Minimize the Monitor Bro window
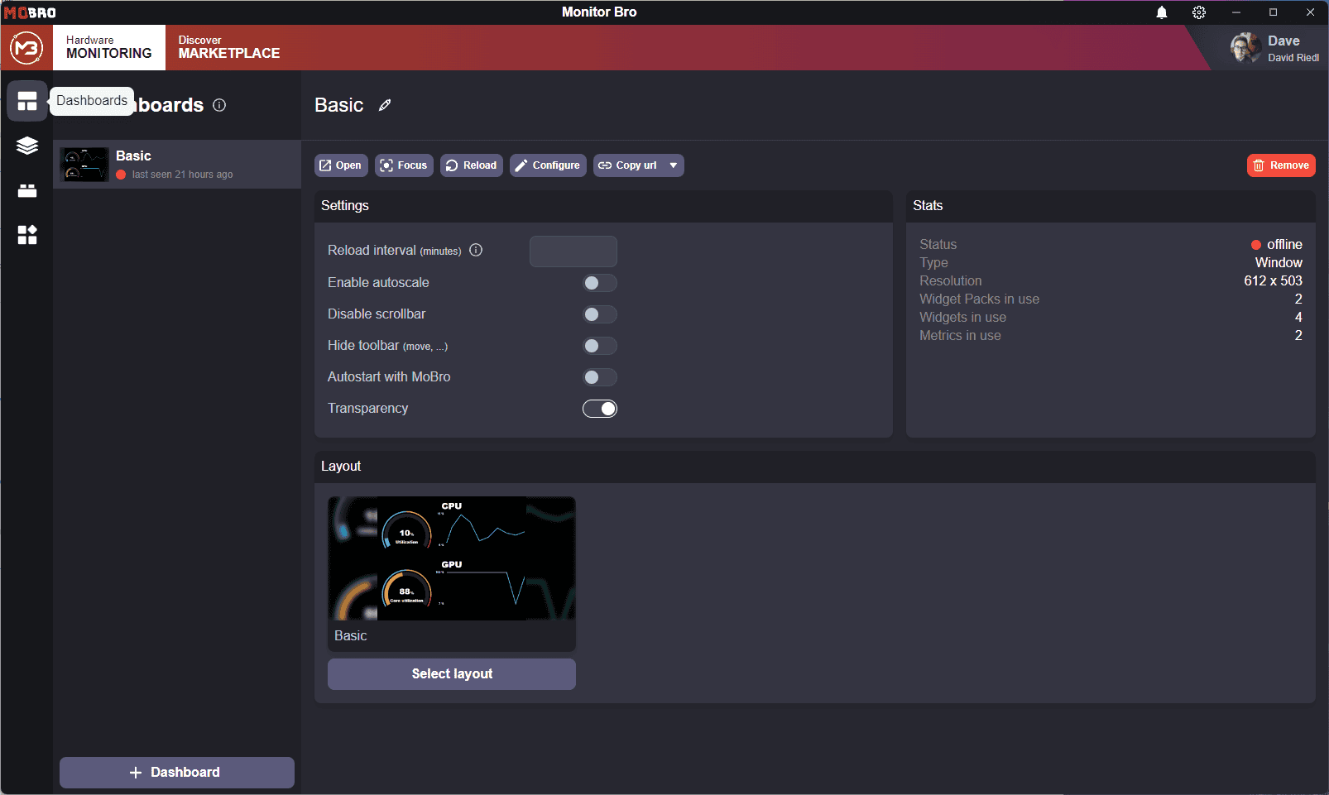The height and width of the screenshot is (795, 1329). [x=1236, y=12]
